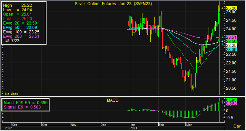Screen dimensions: 246x131
Task: Click the EAvg 200 = 23.51 legend entry
Action: pos(21,36)
